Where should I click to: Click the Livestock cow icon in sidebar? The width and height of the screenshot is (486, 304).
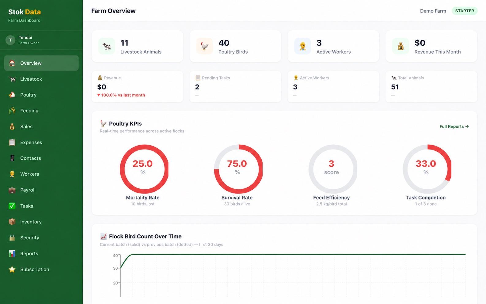pyautogui.click(x=12, y=79)
